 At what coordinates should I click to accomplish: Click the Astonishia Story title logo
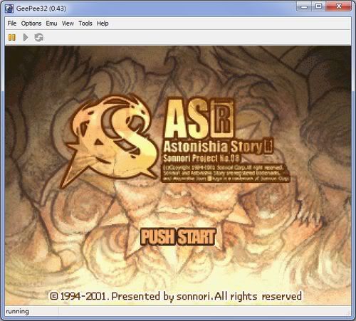(219, 147)
